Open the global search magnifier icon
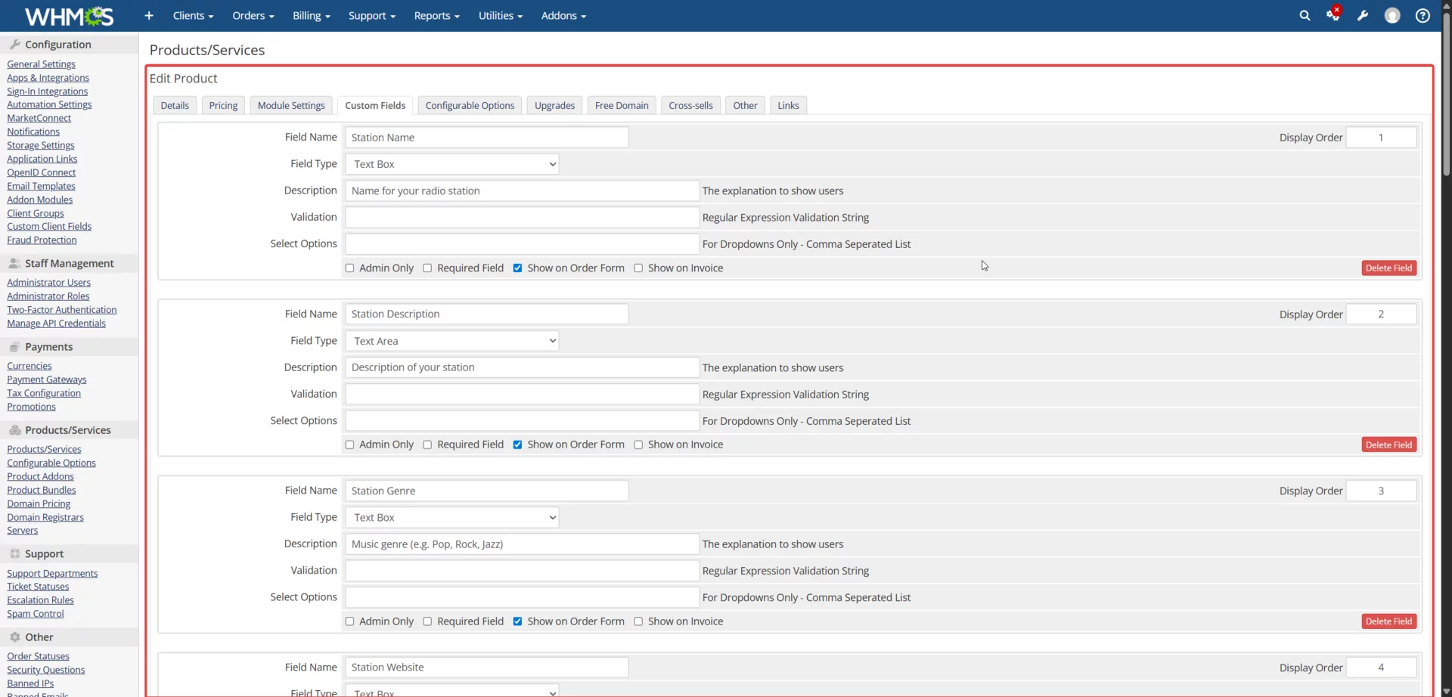 tap(1305, 15)
